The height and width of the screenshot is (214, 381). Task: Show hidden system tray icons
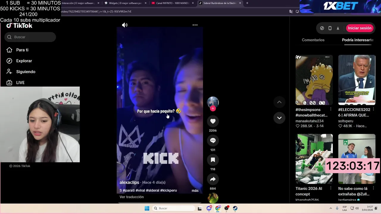[330, 208]
